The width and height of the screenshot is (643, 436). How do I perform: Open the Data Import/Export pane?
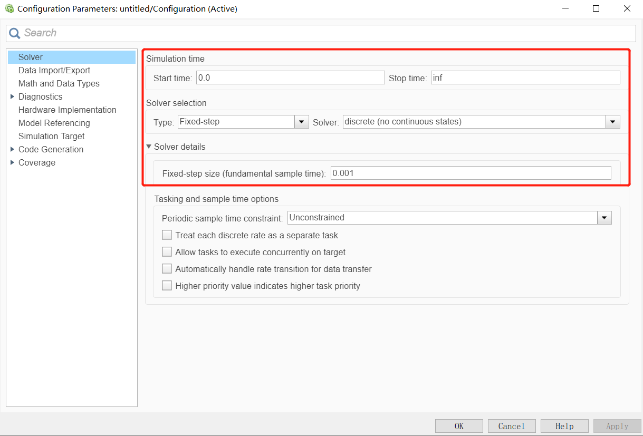(54, 70)
